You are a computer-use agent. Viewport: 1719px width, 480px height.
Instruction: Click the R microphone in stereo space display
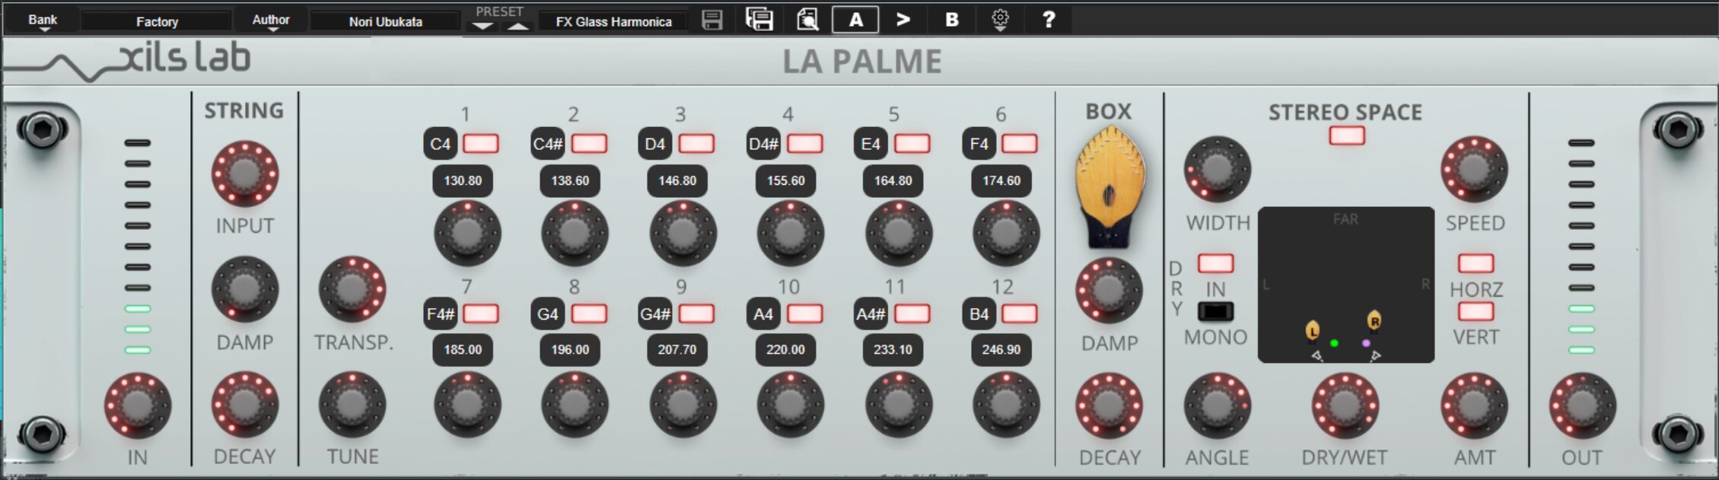coord(1374,321)
